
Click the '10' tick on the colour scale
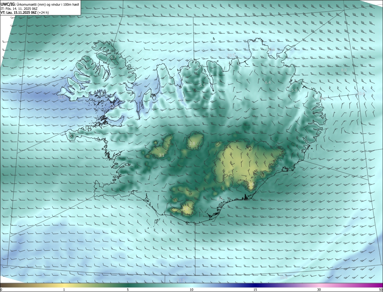[191, 290]
